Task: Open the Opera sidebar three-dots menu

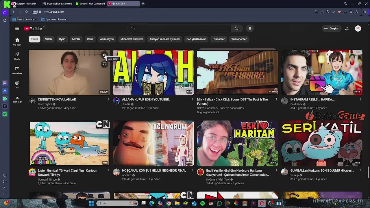Action: pos(5,194)
